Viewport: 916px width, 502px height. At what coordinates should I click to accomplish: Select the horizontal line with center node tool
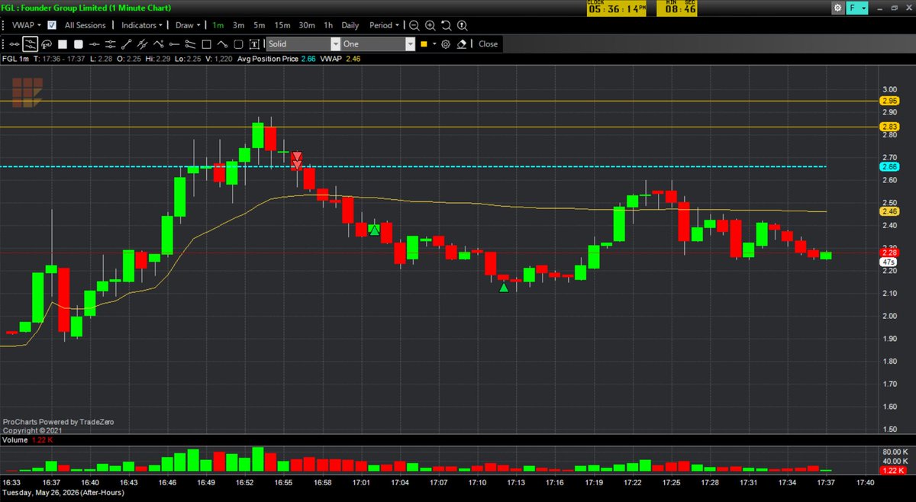95,44
